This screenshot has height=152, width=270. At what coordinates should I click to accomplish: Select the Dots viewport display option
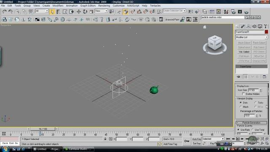click(x=241, y=103)
